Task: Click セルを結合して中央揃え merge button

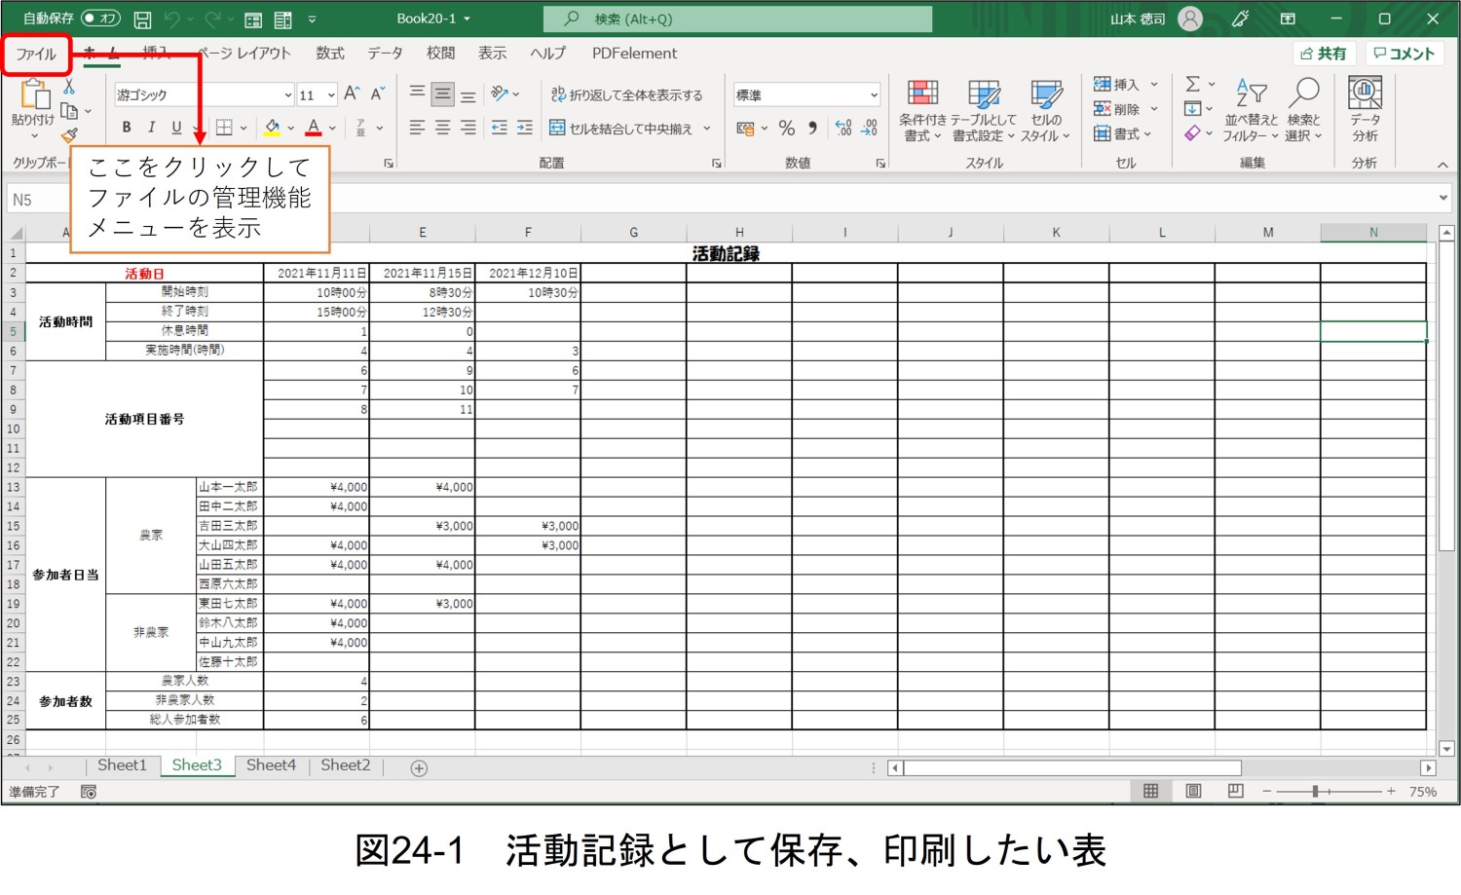Action: pos(621,128)
